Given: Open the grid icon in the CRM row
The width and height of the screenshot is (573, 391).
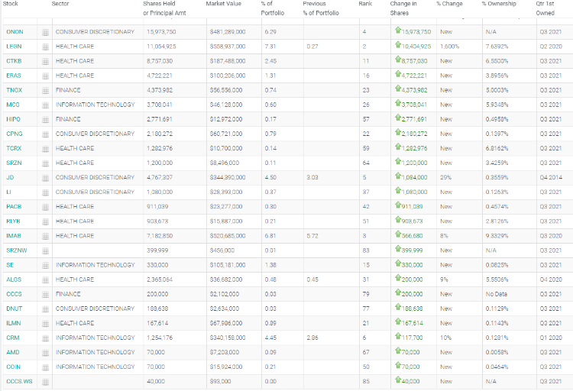Looking at the screenshot, I should [45, 338].
